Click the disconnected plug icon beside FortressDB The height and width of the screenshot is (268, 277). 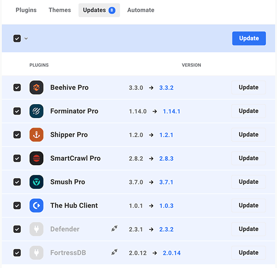point(114,252)
